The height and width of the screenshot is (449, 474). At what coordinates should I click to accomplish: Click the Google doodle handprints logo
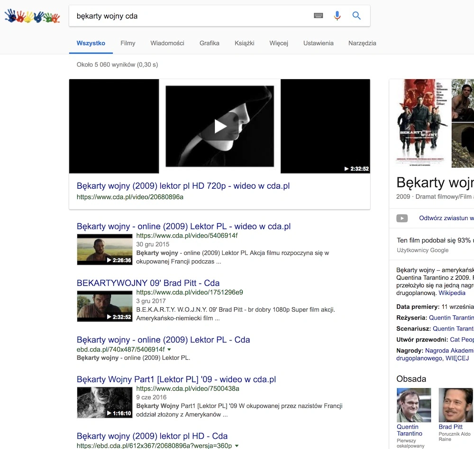tap(32, 16)
